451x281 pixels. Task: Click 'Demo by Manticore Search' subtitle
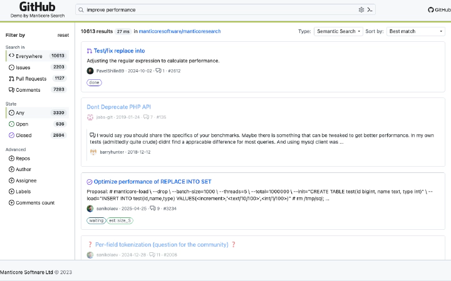(38, 16)
